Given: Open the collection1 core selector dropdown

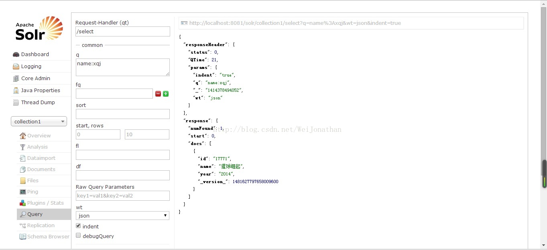Looking at the screenshot, I should coord(39,121).
